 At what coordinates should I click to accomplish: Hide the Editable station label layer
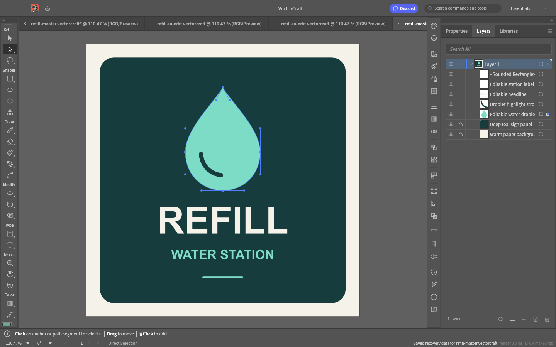451,84
